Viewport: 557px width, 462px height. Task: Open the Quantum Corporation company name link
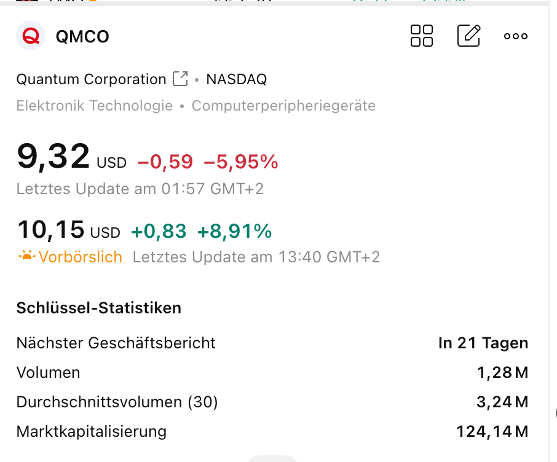91,79
